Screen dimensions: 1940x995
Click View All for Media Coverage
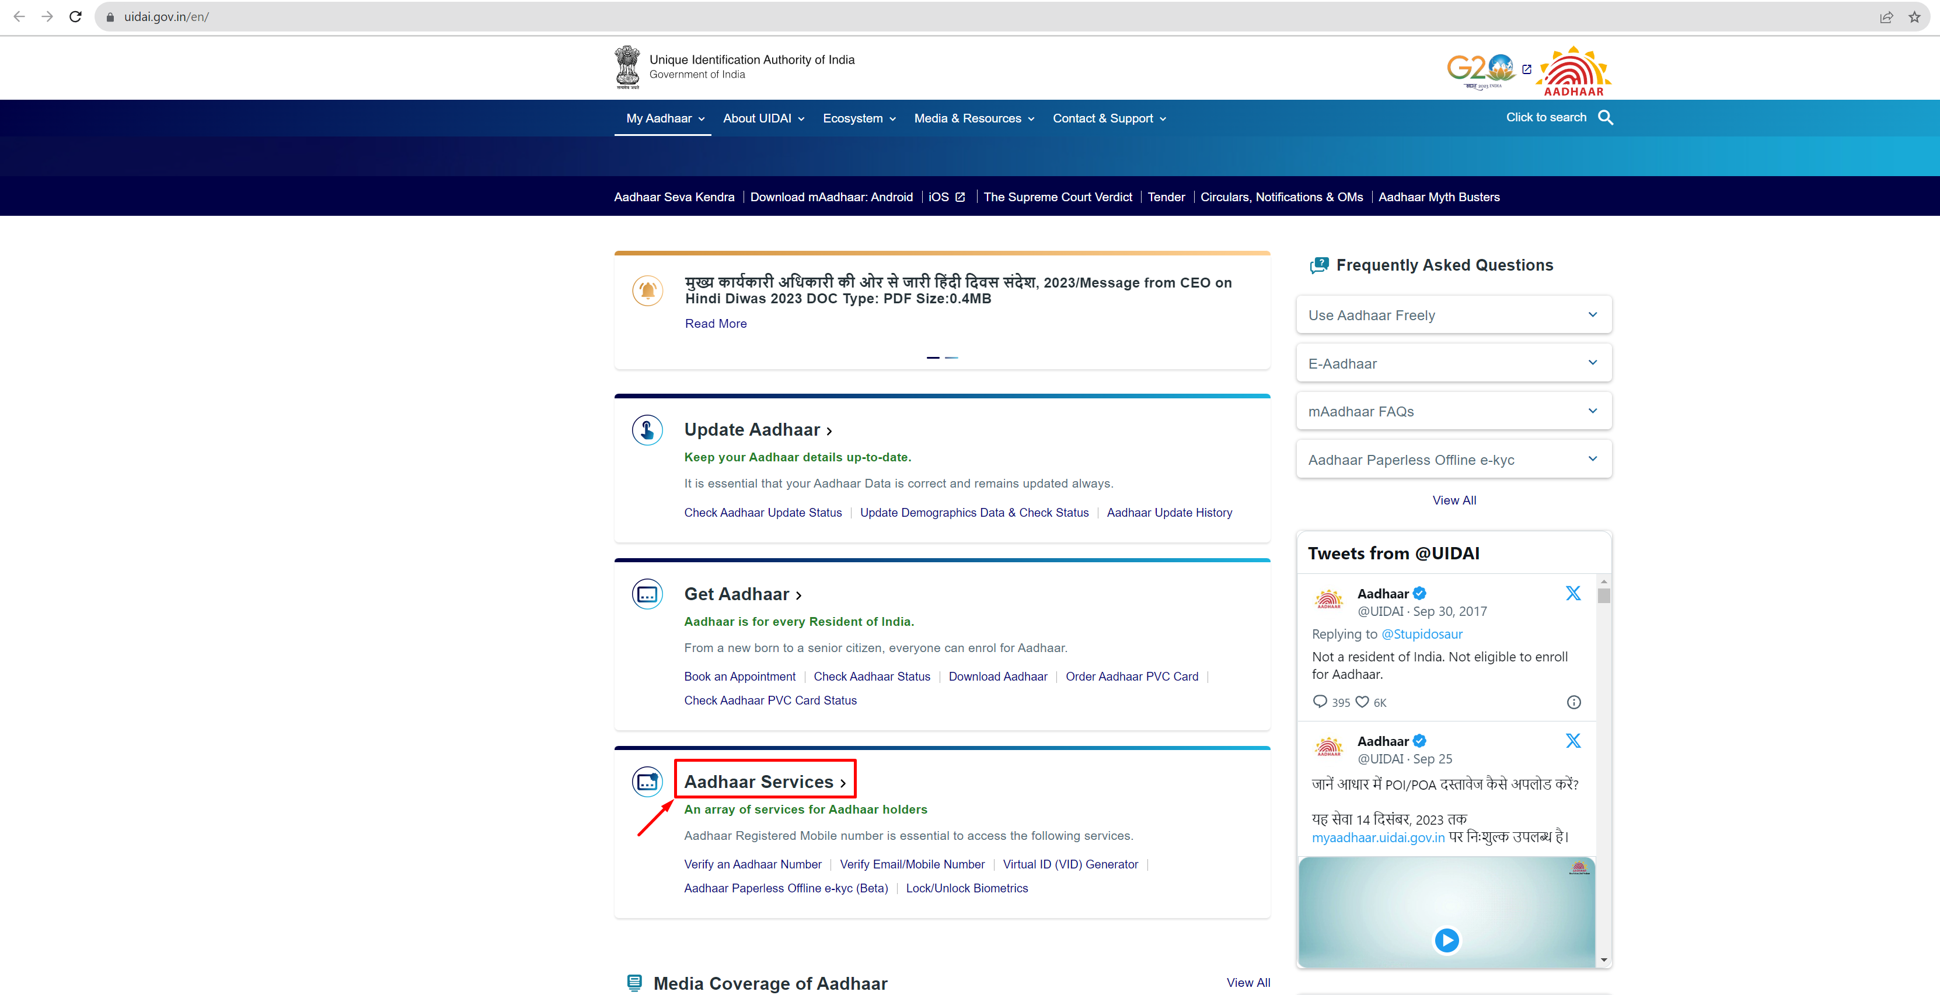(1248, 982)
